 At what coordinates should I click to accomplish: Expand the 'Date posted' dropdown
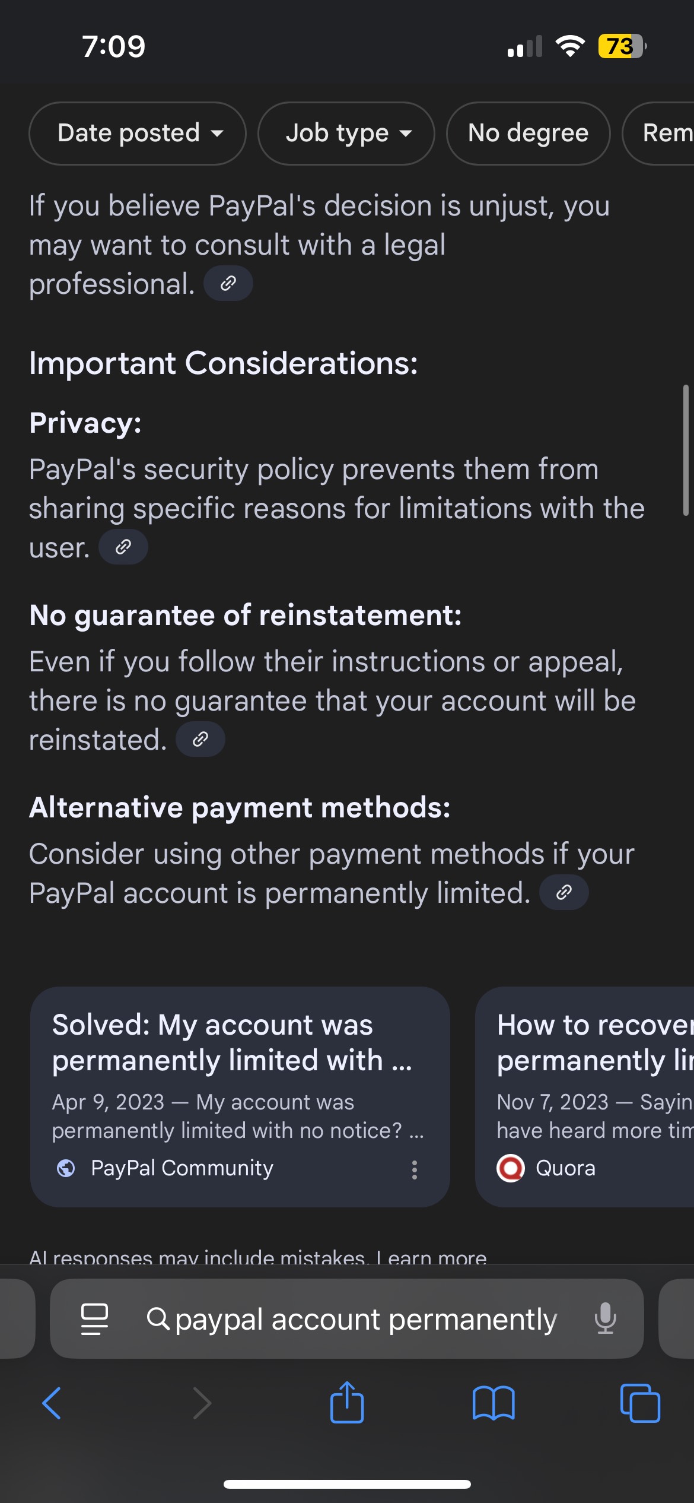[x=138, y=133]
